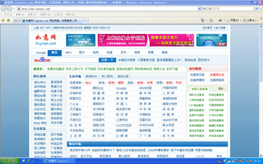Click the 免费在线翻译 recommended link

pos(56,69)
